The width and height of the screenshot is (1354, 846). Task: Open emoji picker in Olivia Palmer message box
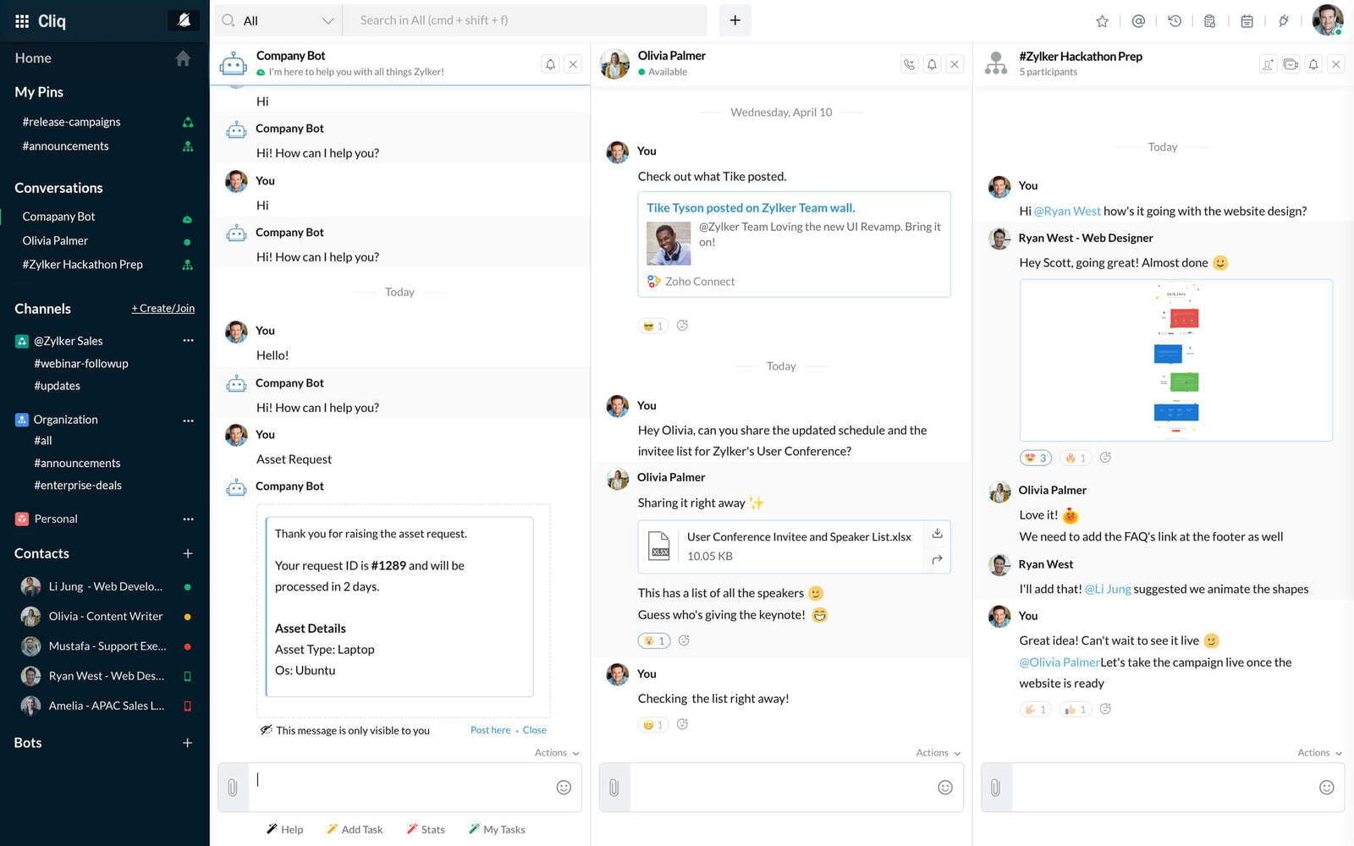coord(945,788)
